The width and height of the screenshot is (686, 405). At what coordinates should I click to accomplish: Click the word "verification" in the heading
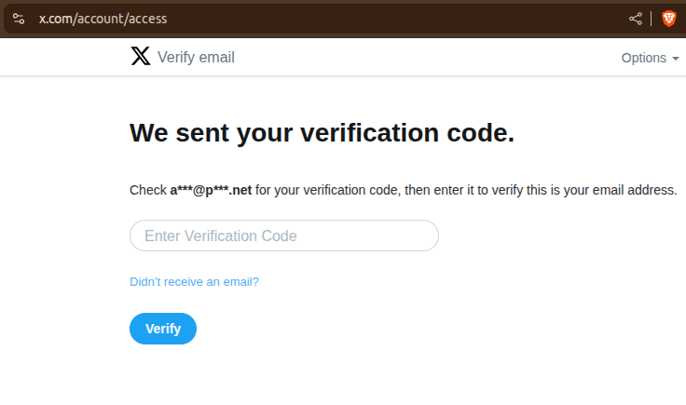coord(371,132)
